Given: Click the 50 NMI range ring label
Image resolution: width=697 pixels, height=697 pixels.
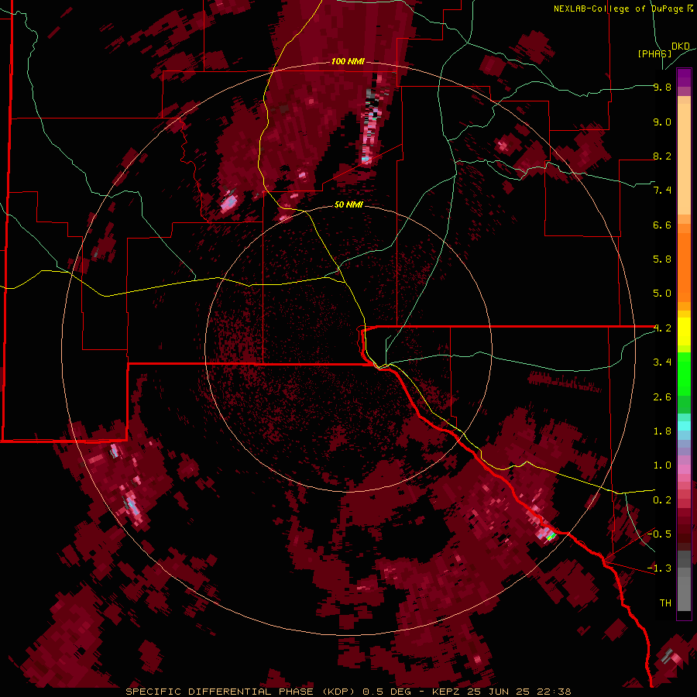Looking at the screenshot, I should point(348,204).
